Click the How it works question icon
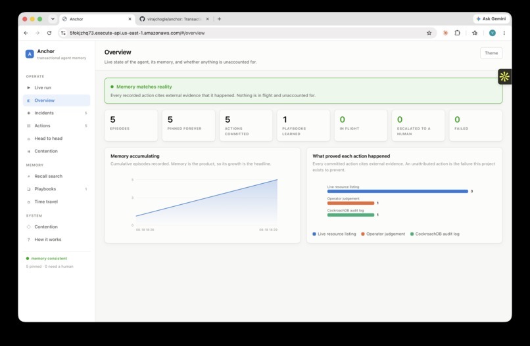This screenshot has height=346, width=530. (x=28, y=240)
